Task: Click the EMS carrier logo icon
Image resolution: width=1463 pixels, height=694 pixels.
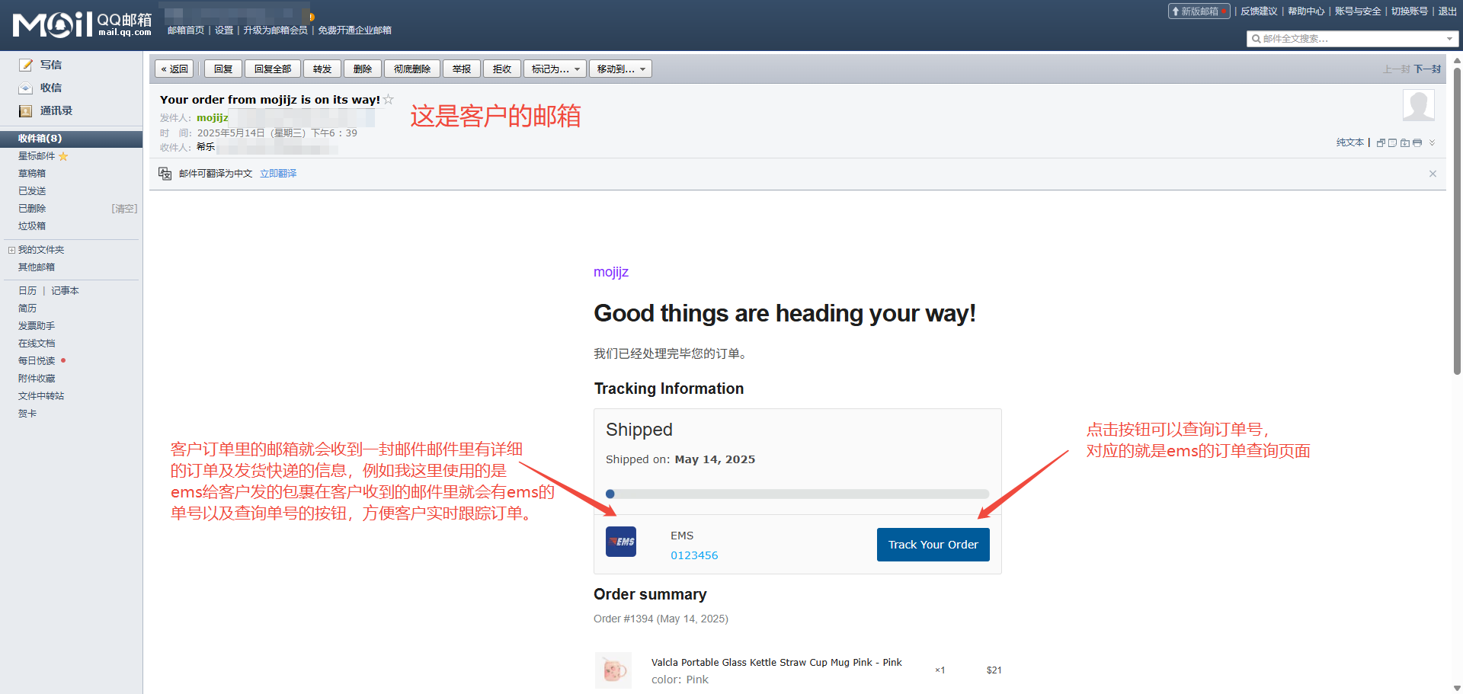Action: click(x=621, y=542)
